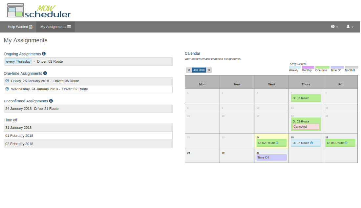Viewport: 361px width, 208px height.
Task: Click the info icon beside Unconfirmed Assignments
Action: click(51, 101)
